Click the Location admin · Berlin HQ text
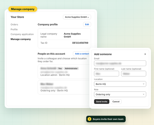154x125 pixels. (55, 75)
